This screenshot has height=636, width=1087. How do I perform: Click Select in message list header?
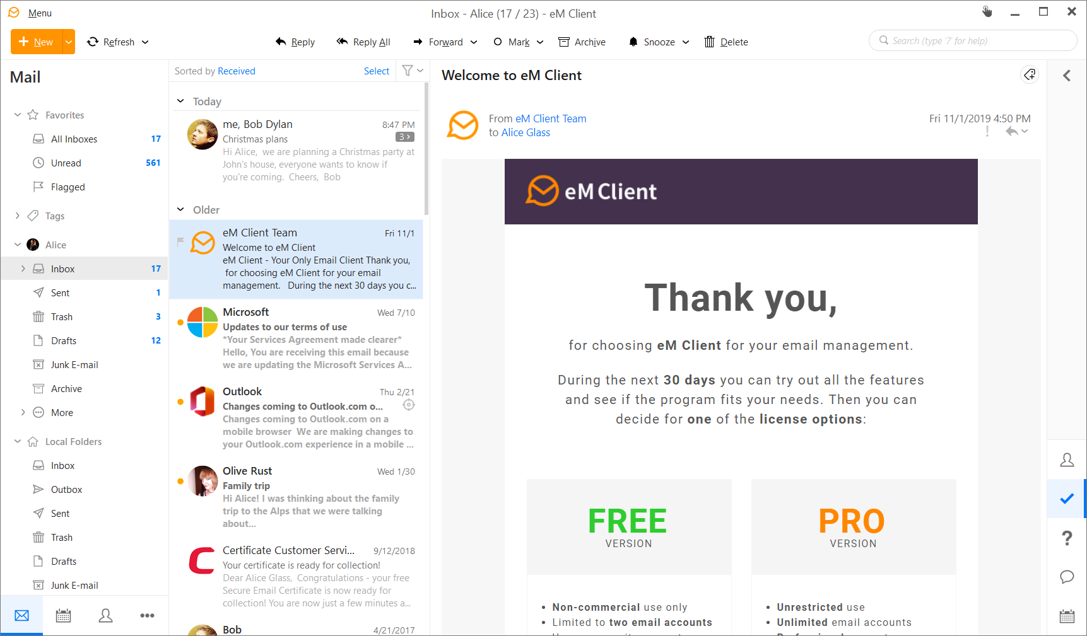coord(377,71)
